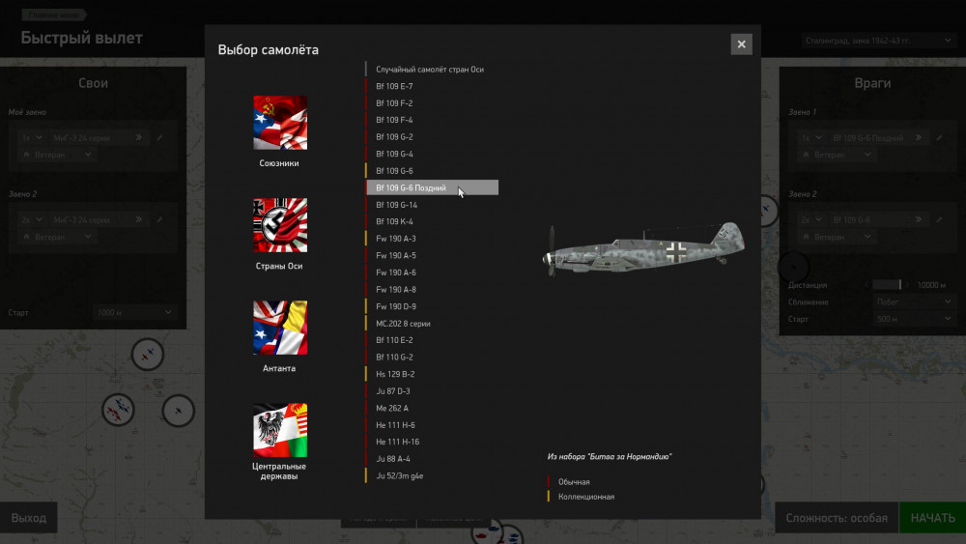The width and height of the screenshot is (966, 544).
Task: Open Ветеран skill dropdown for Моё звено
Action: (x=57, y=155)
